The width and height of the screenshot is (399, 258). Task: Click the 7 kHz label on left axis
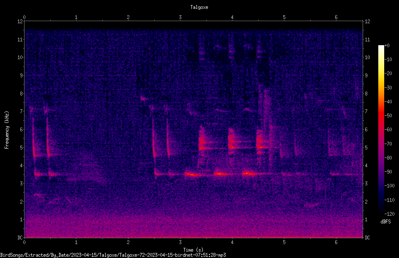22,111
